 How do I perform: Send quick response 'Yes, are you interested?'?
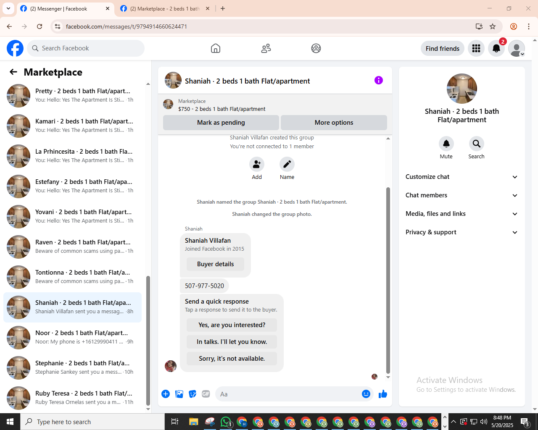click(x=232, y=325)
